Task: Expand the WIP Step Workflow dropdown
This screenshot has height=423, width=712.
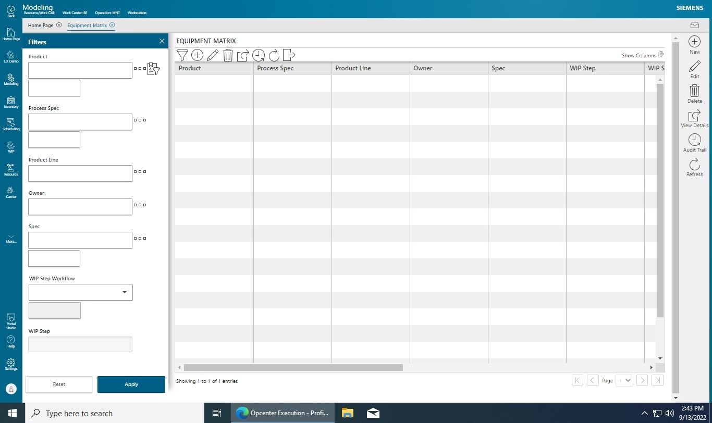Action: 125,292
